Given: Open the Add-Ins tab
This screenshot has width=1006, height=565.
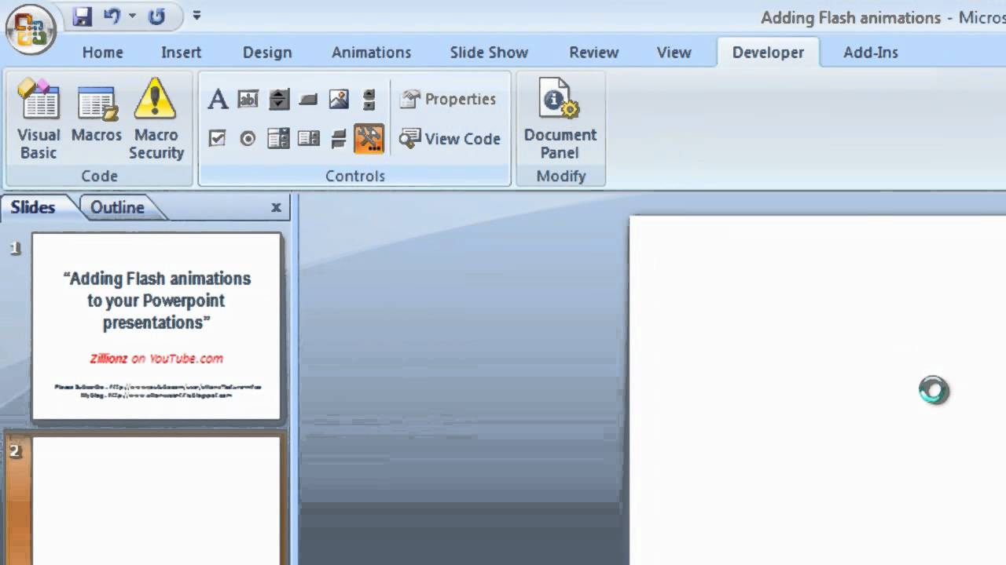Looking at the screenshot, I should pyautogui.click(x=871, y=53).
